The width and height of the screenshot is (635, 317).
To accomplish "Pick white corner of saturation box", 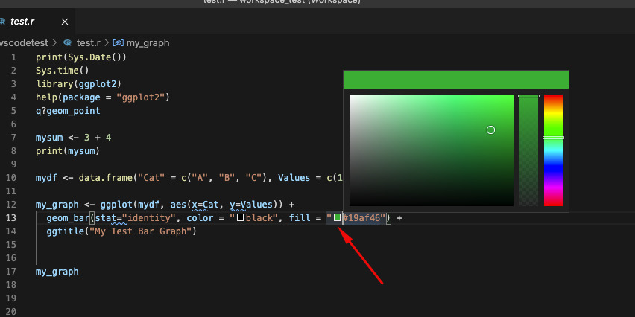I will pyautogui.click(x=351, y=96).
